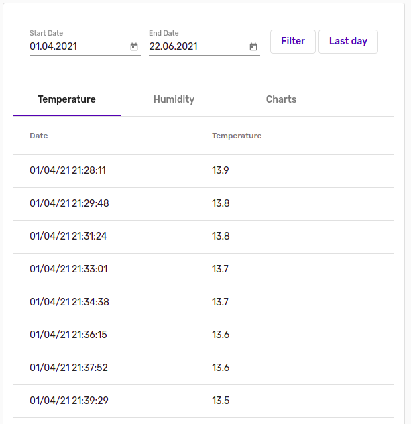The width and height of the screenshot is (411, 424).
Task: Click the Filter button
Action: pyautogui.click(x=293, y=42)
